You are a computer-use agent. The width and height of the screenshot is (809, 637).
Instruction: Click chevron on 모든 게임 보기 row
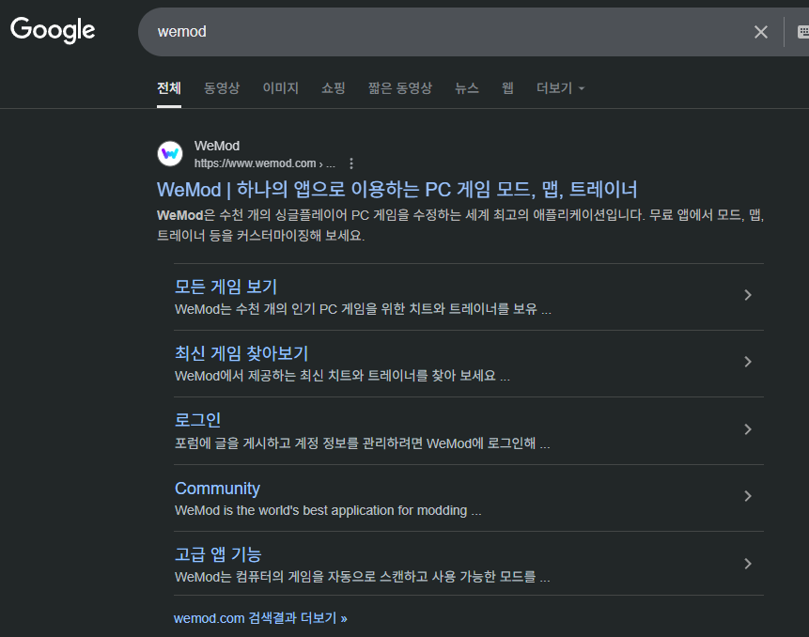[x=748, y=295]
